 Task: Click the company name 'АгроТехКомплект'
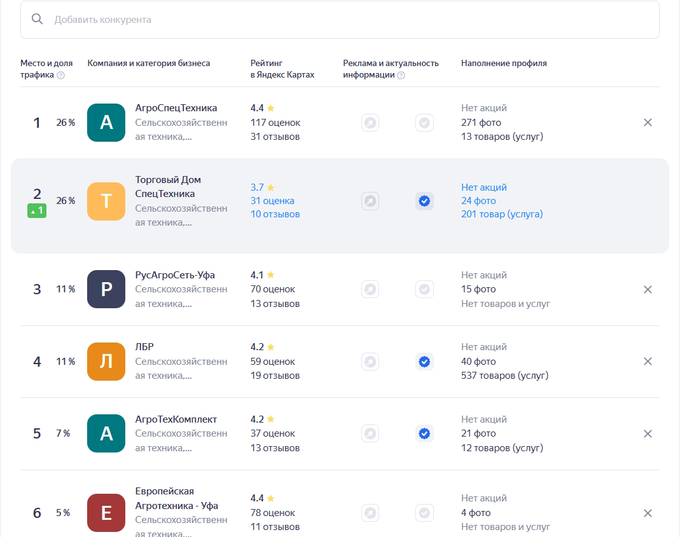click(x=176, y=419)
